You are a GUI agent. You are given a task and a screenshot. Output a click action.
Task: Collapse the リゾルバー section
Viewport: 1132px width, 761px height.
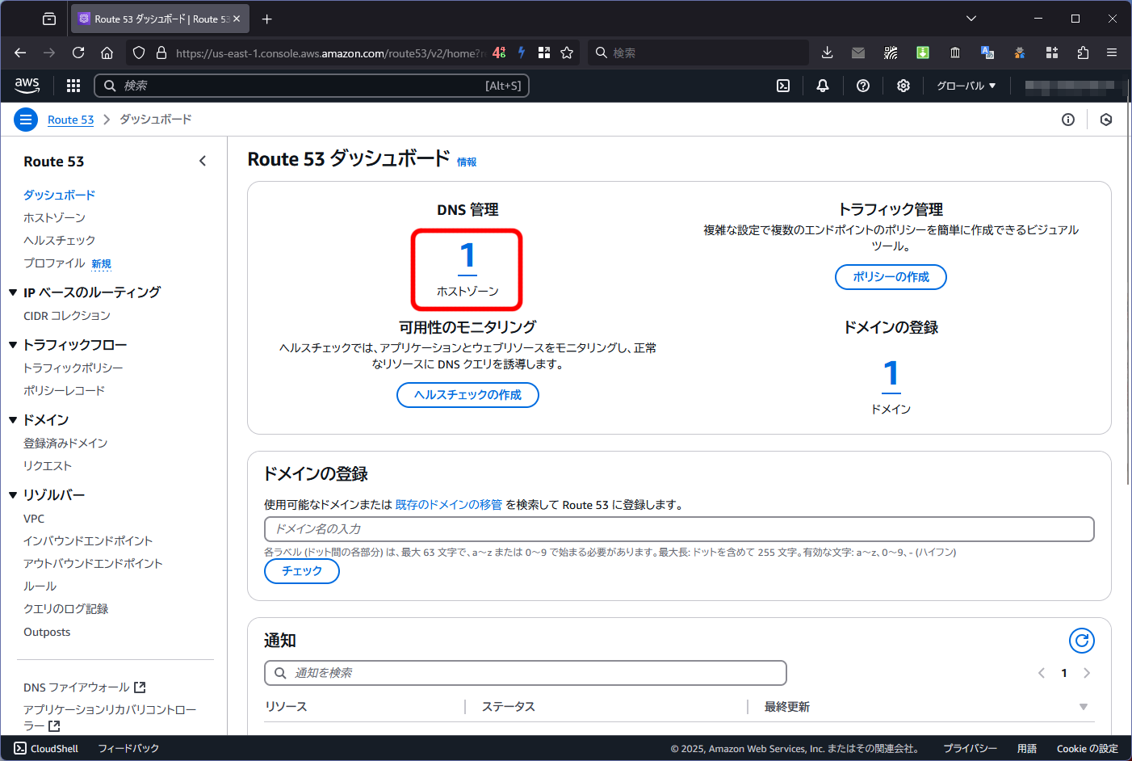pos(13,495)
